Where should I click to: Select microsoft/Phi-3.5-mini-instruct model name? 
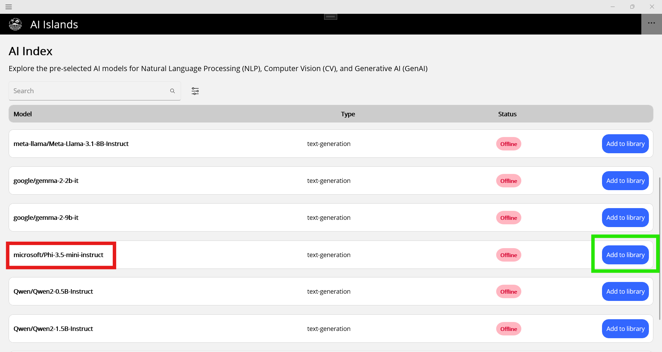[x=58, y=255]
